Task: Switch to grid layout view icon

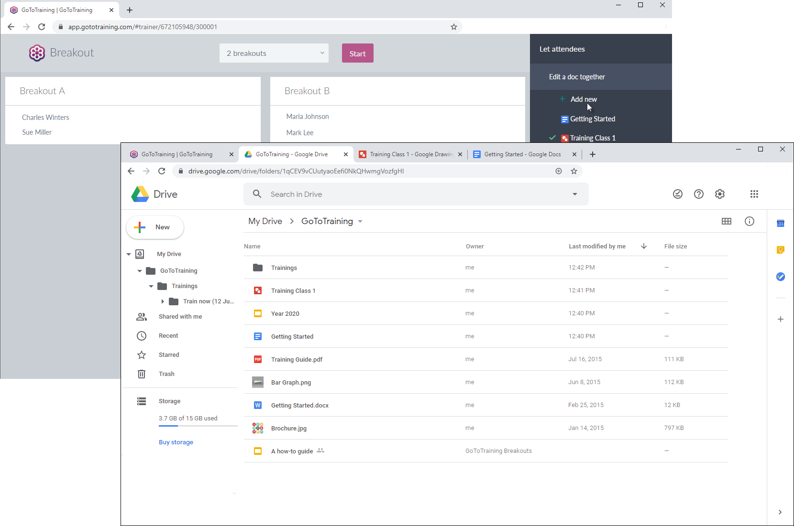Action: pyautogui.click(x=727, y=221)
